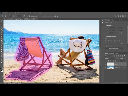Toggle lock transparent pixels icon
128x96 pixels.
[108, 61]
